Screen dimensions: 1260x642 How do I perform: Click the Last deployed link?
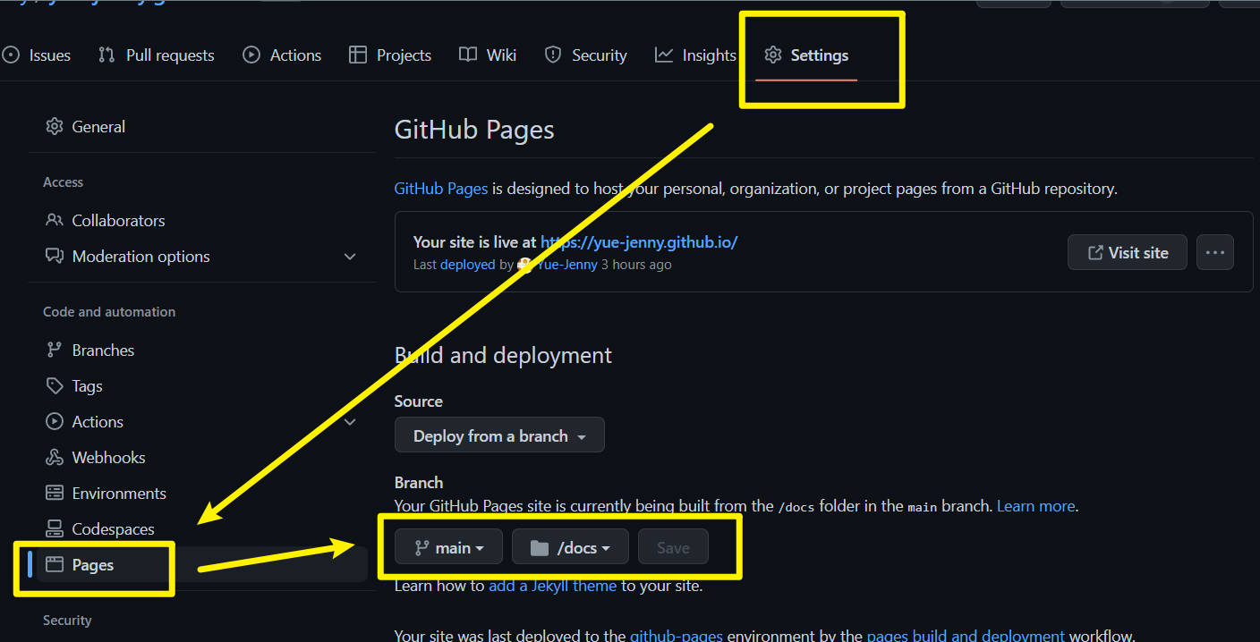click(467, 265)
